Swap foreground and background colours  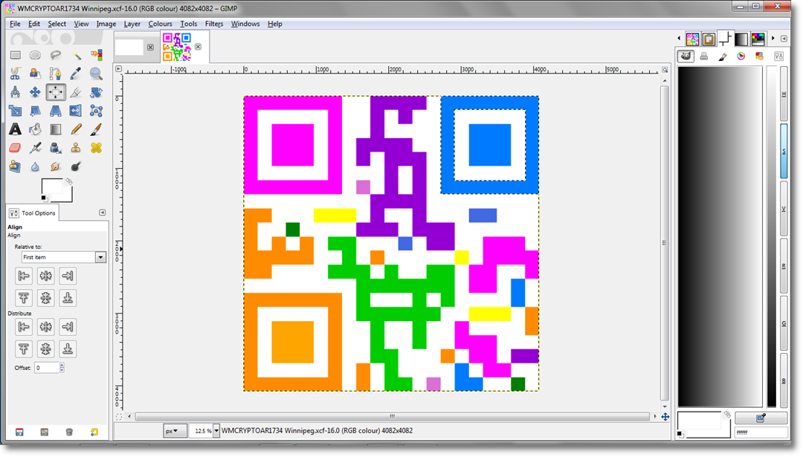69,181
